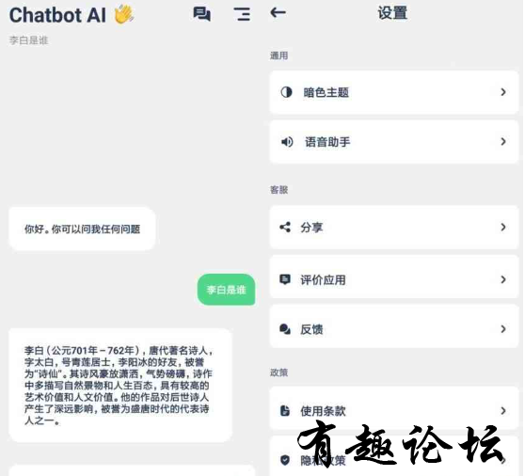Click the 通用 section header
The image size is (525, 476).
(278, 56)
